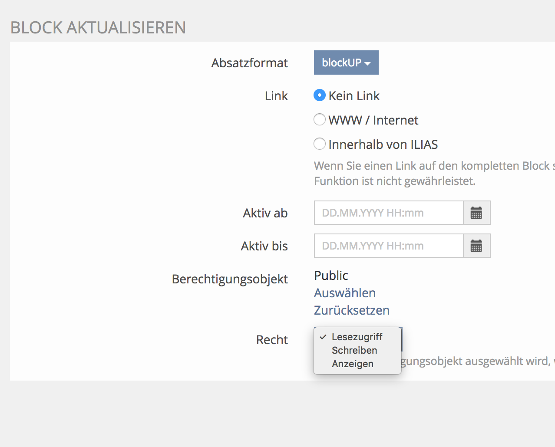This screenshot has height=447, width=555.
Task: Click the Aktiv bis field label
Action: 264,246
